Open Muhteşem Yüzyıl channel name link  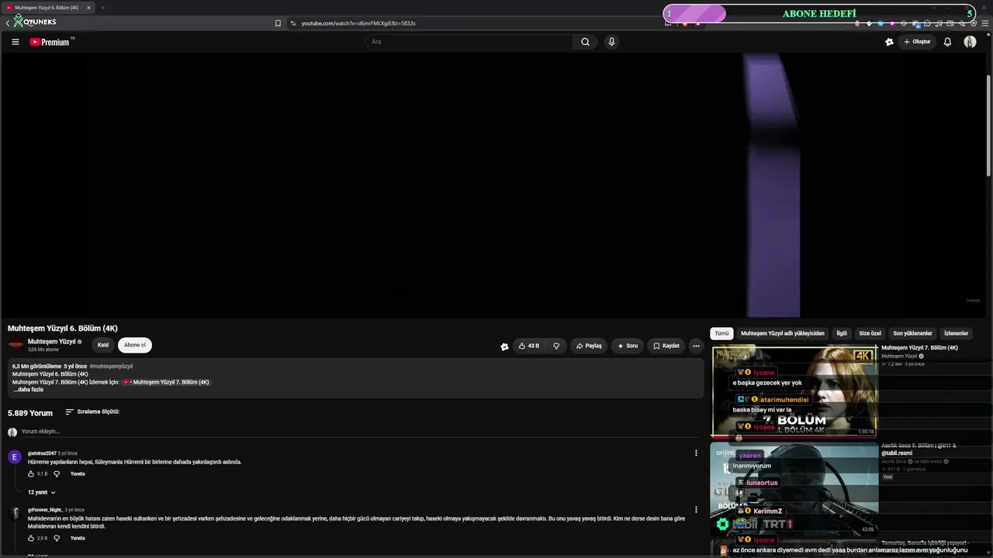click(52, 342)
